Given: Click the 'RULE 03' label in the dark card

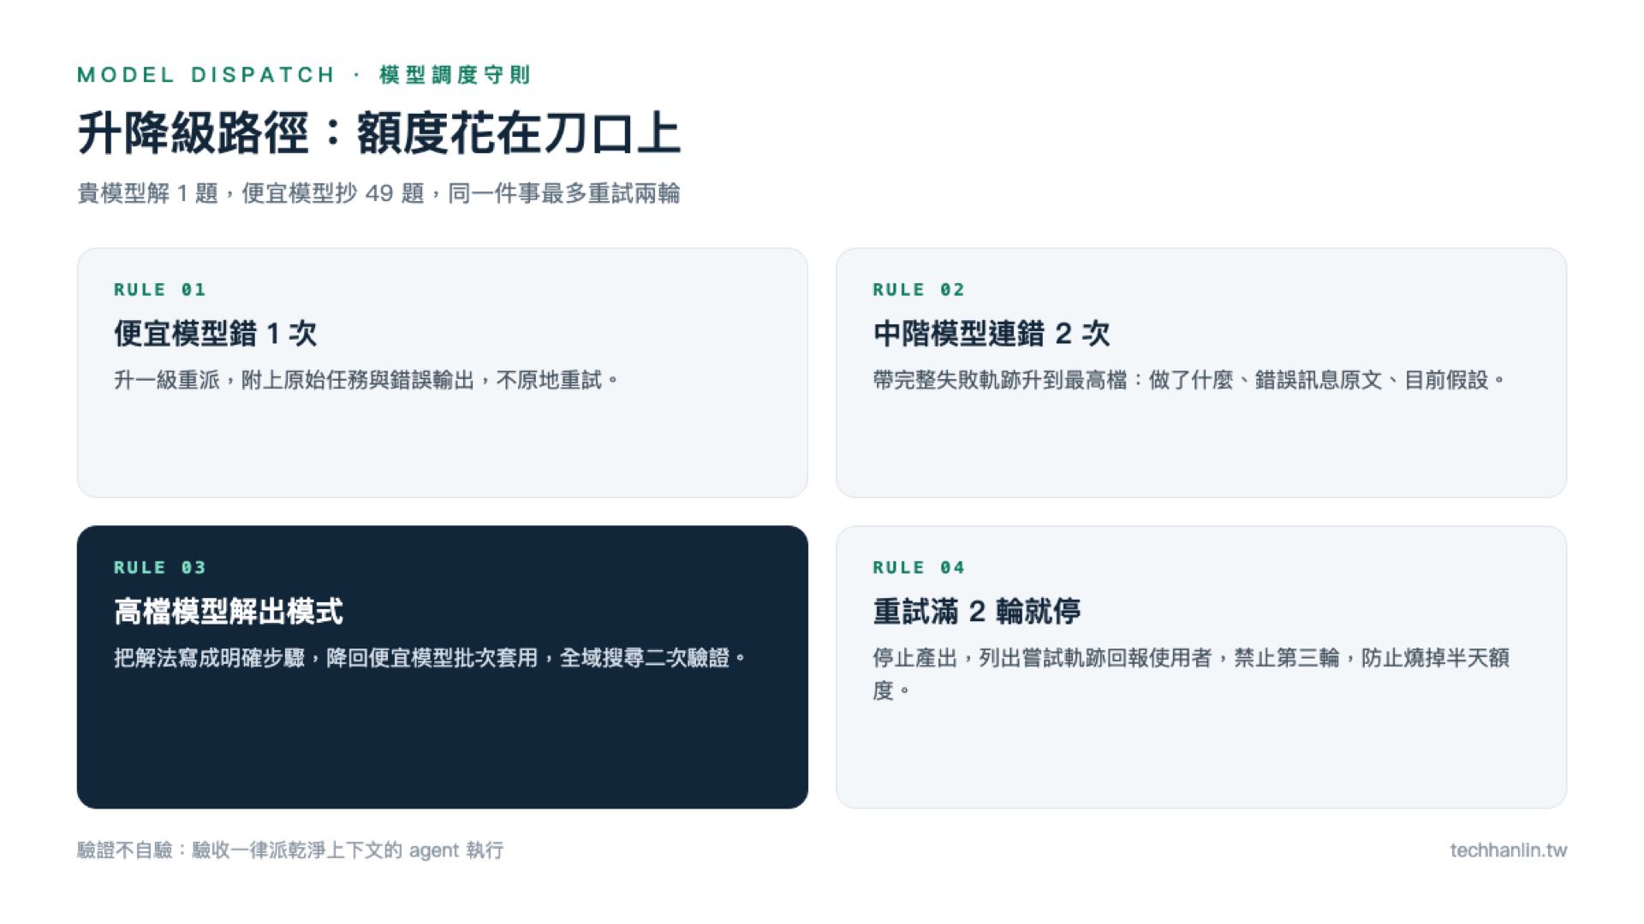Looking at the screenshot, I should click(x=160, y=568).
